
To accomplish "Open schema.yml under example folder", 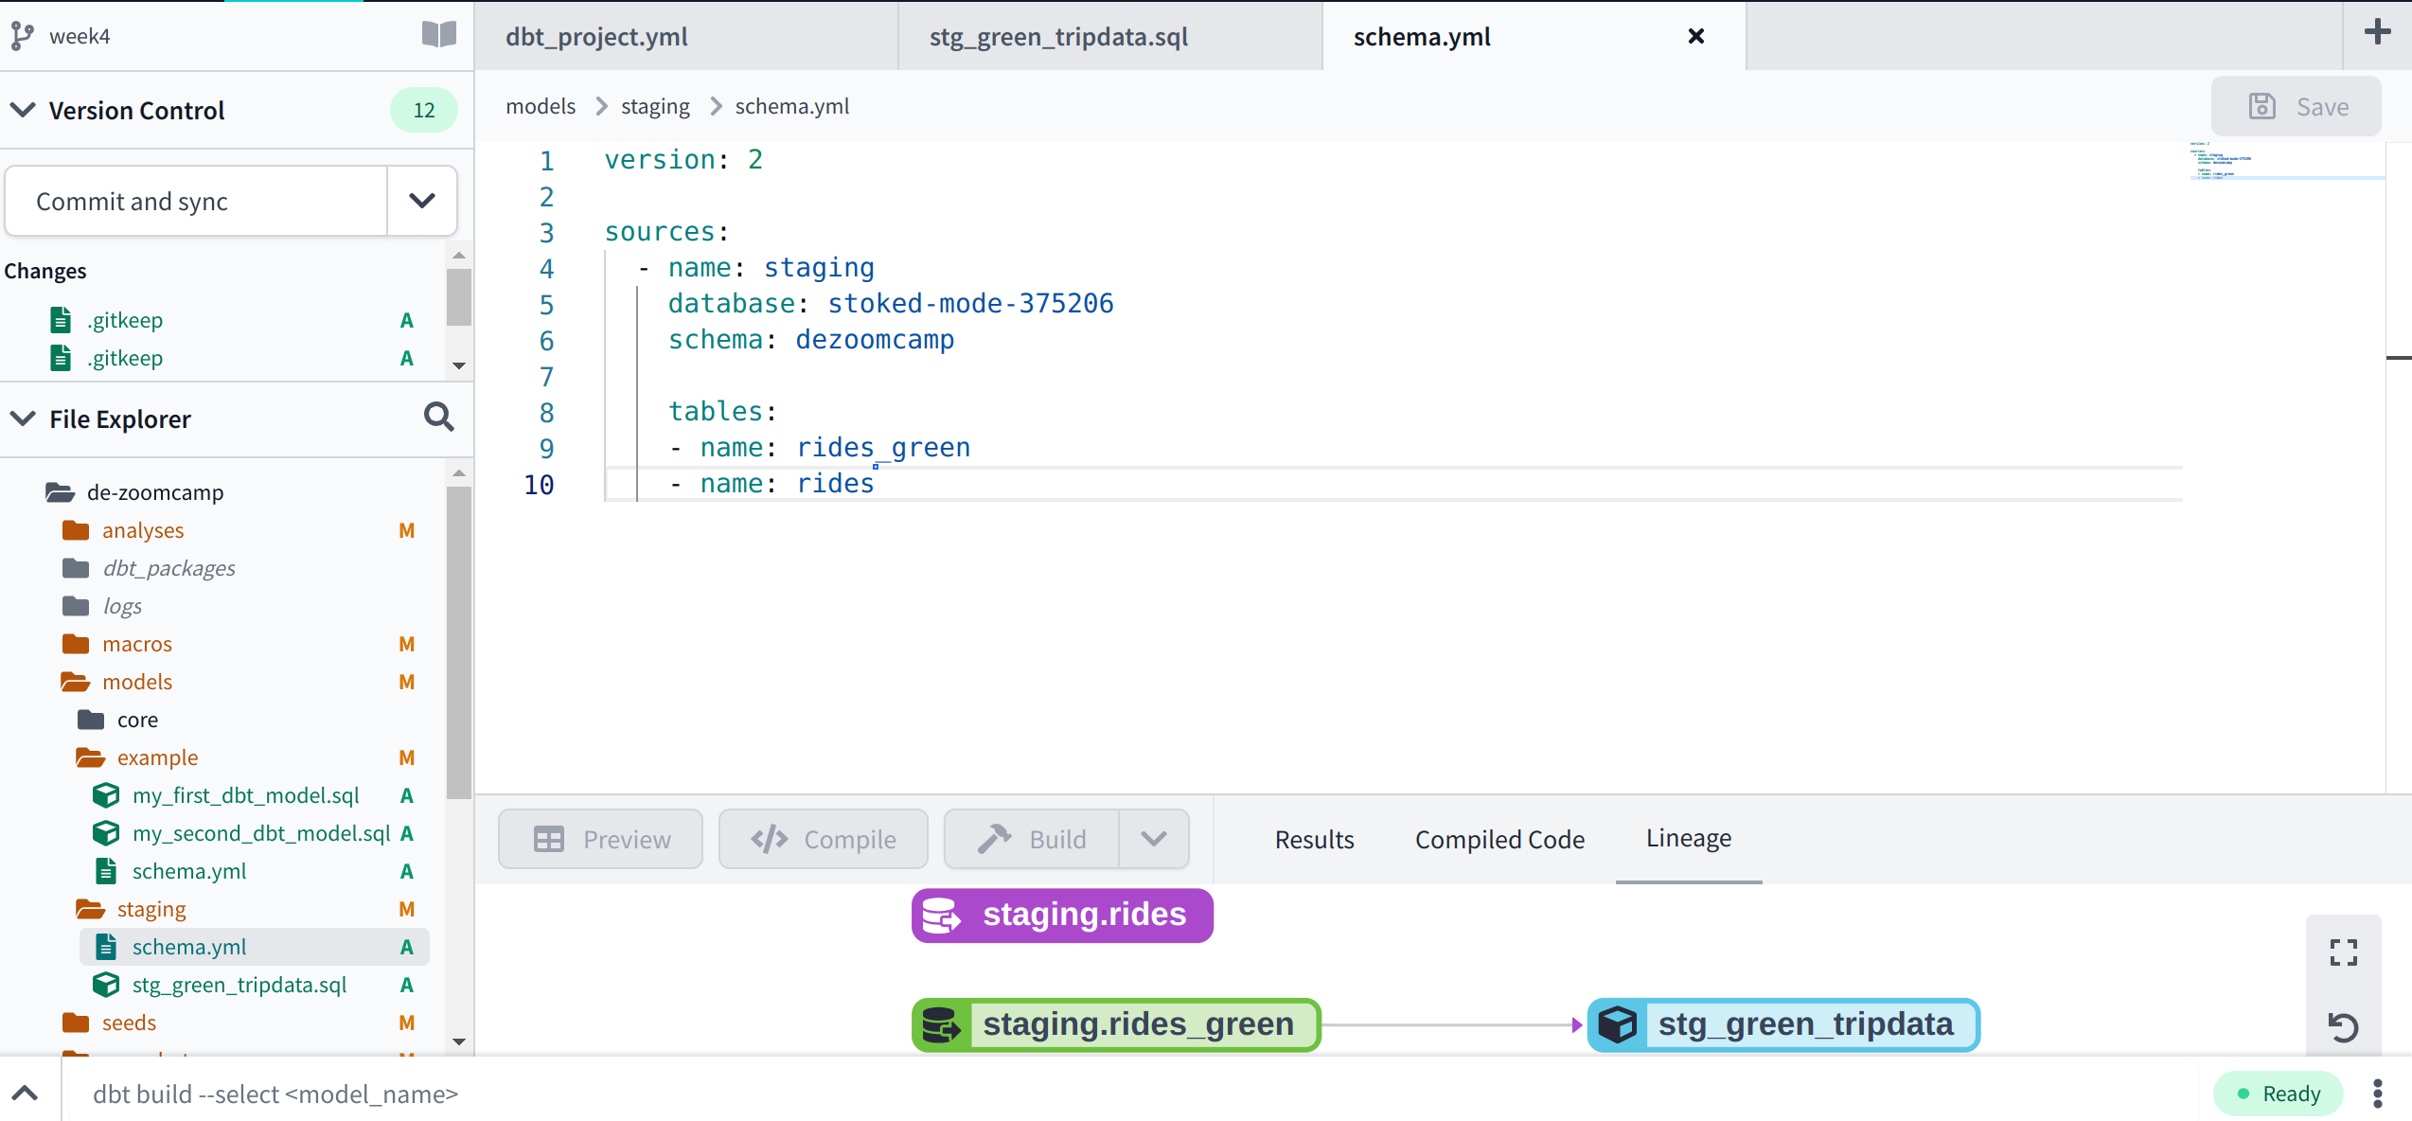I will tap(188, 871).
